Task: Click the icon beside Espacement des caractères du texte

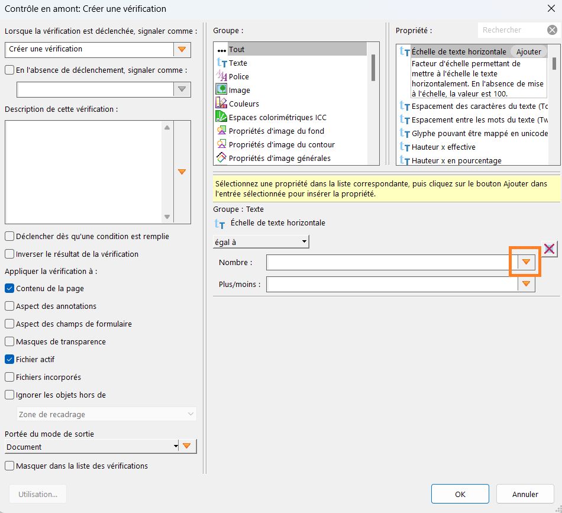Action: pyautogui.click(x=405, y=106)
